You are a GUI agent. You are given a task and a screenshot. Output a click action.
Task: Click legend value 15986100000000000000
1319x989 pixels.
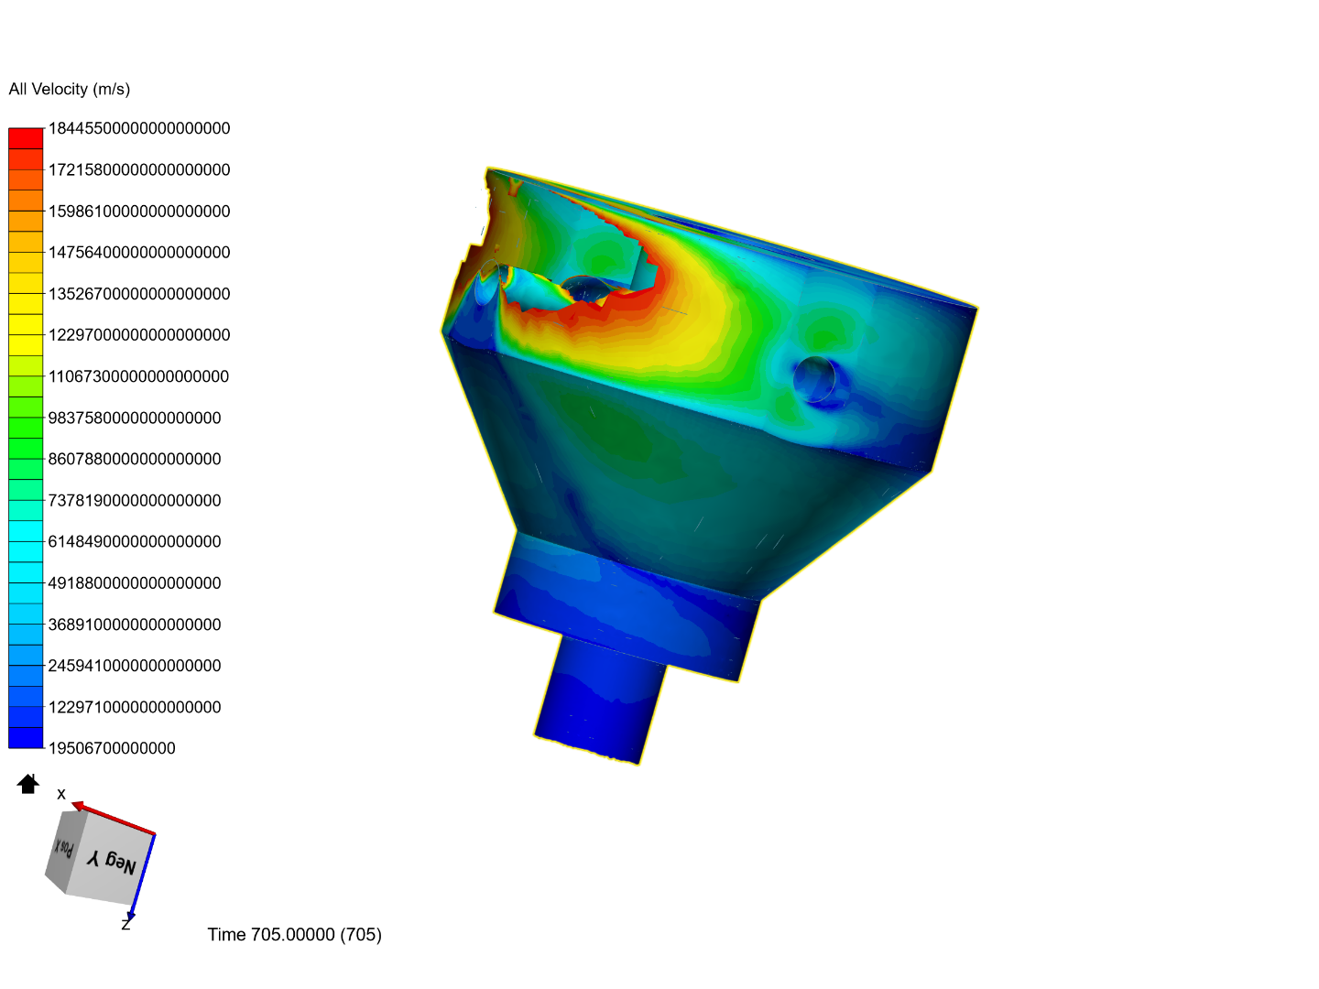coord(139,211)
